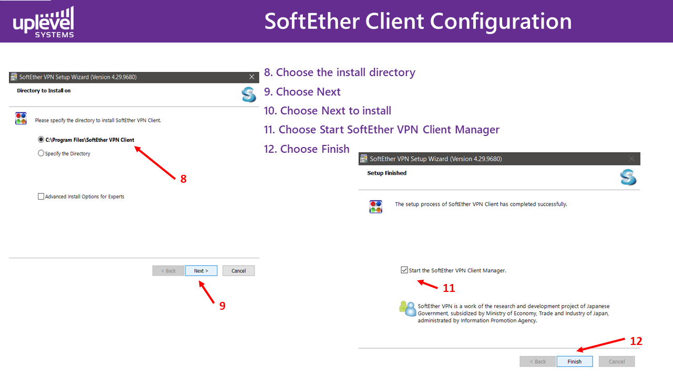Click title bar installer icon of Directory wizard

click(x=14, y=77)
